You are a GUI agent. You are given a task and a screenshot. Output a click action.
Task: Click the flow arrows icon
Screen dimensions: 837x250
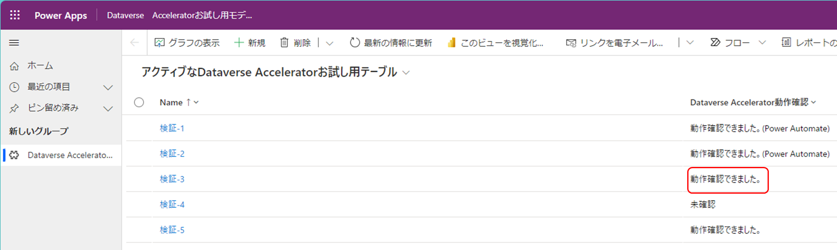[715, 43]
